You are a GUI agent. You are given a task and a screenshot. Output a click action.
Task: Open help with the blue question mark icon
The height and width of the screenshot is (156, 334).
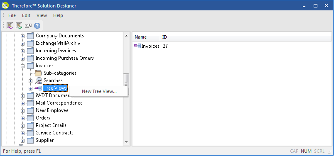pos(37,26)
